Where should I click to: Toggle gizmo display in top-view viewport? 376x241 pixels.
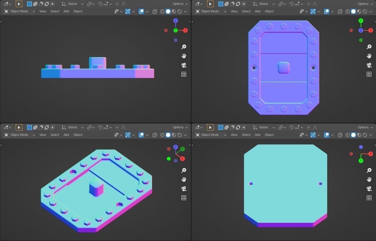[313, 11]
